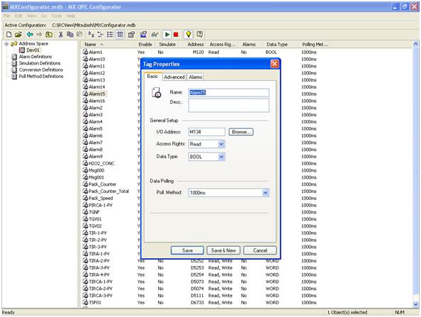Sort by the Address column header
Viewport: 421px width, 317px height.
195,45
